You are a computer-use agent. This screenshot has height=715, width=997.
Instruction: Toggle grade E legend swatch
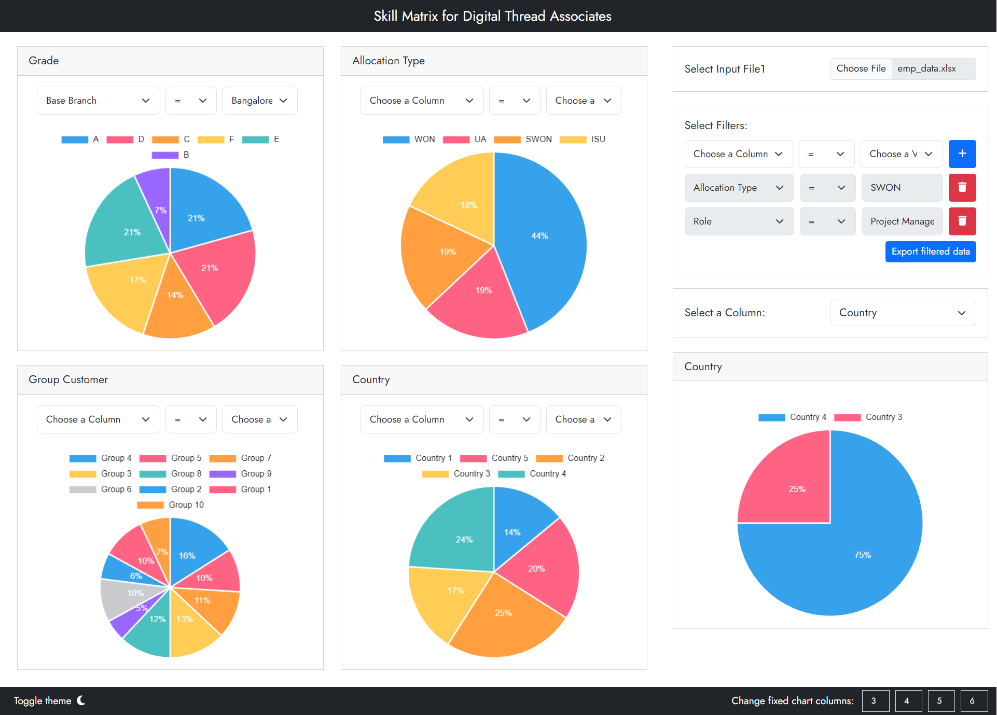(255, 139)
